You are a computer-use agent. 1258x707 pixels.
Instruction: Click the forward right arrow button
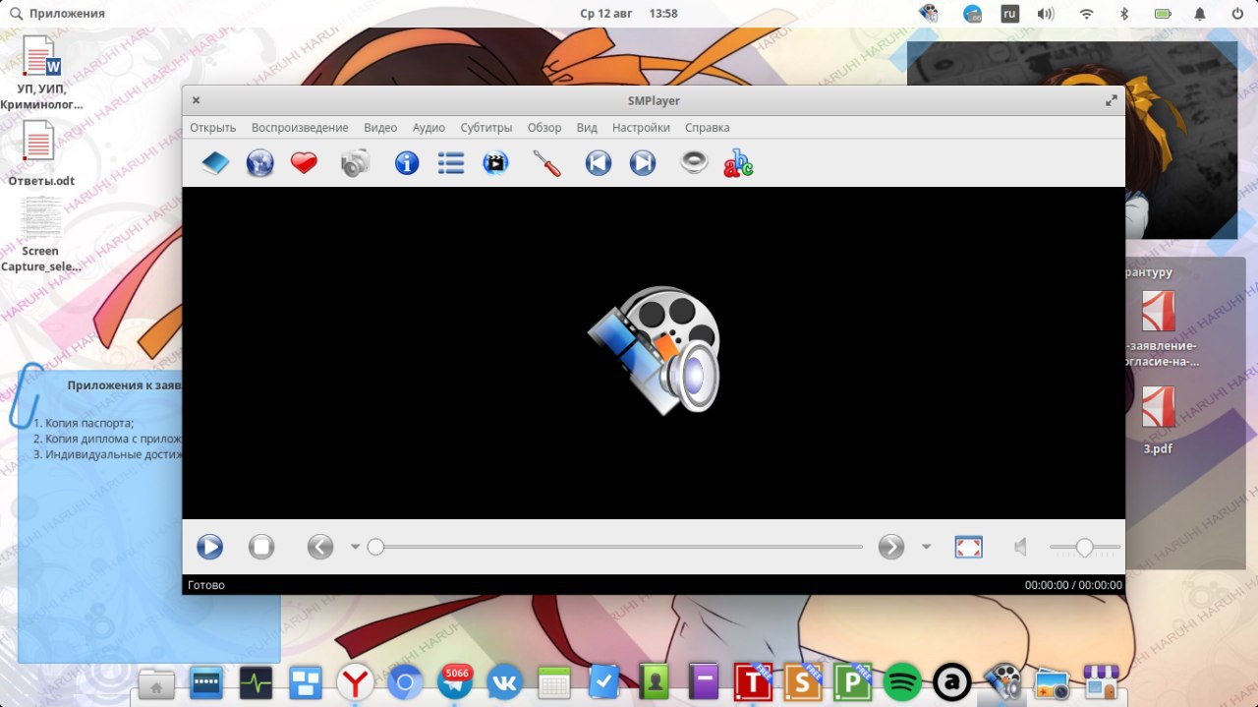pyautogui.click(x=891, y=547)
